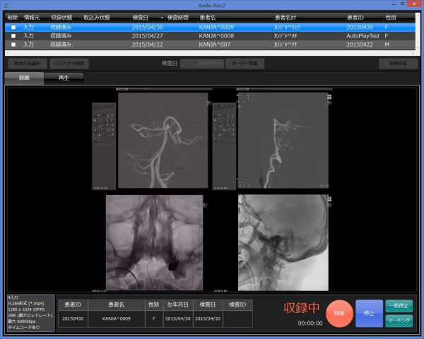Tick the delete checkbox for KANJA^0009
424x339 pixels.
pos(13,26)
